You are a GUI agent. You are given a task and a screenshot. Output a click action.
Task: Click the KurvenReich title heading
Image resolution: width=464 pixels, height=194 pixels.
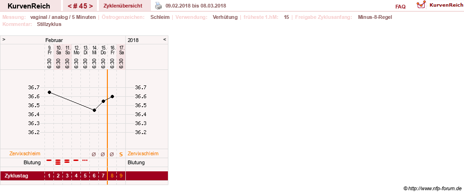click(x=29, y=6)
